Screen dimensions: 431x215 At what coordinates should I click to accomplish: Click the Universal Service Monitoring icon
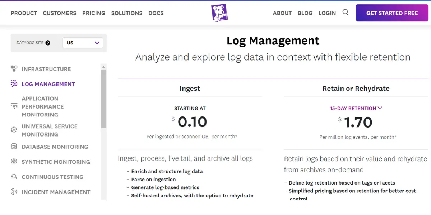pos(14,130)
